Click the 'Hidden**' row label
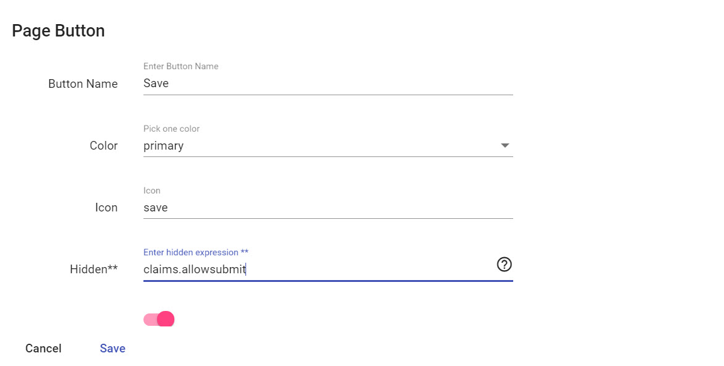This screenshot has width=724, height=366. coord(94,270)
